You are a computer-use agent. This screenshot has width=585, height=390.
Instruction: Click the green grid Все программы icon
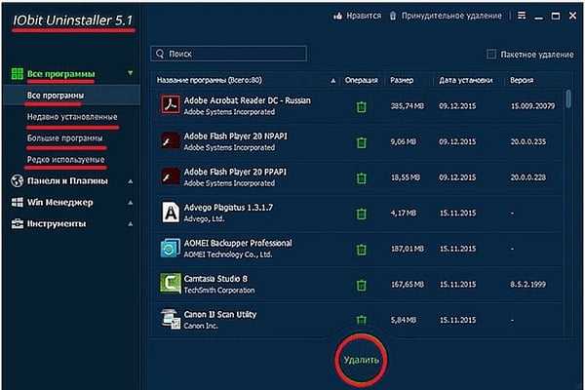(18, 73)
